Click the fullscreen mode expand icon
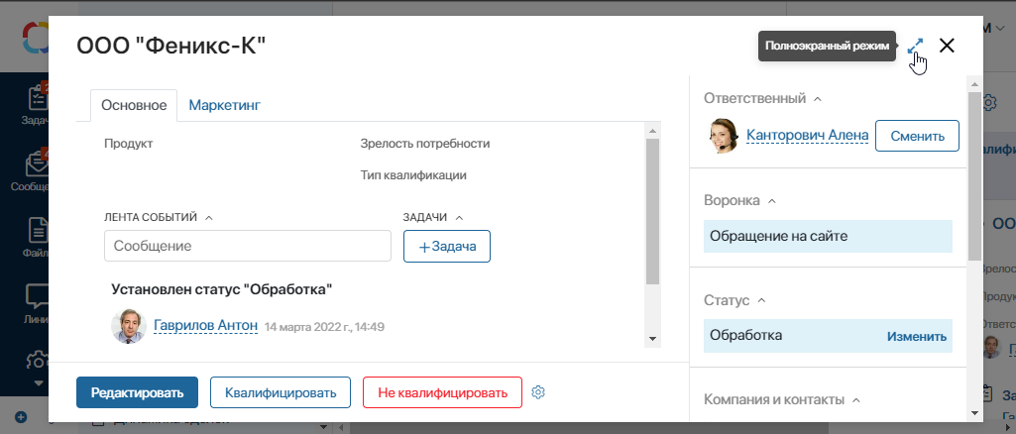The image size is (1016, 434). [915, 46]
